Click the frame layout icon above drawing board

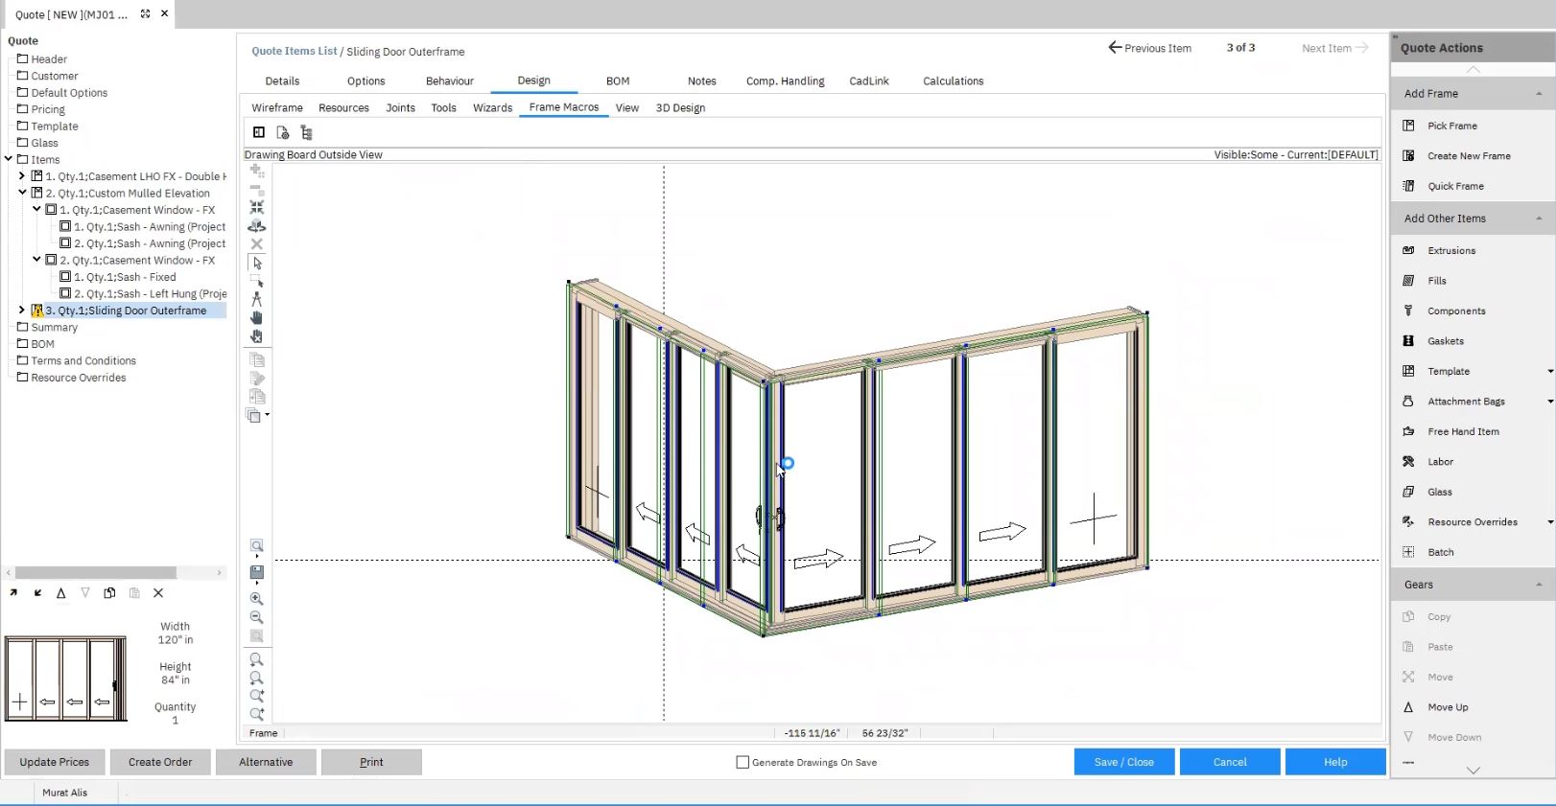coord(259,132)
